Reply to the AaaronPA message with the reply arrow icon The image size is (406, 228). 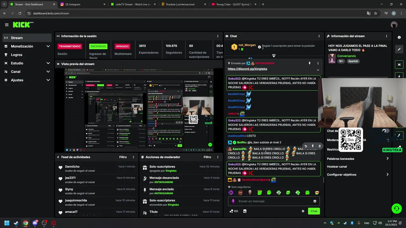coord(306,146)
